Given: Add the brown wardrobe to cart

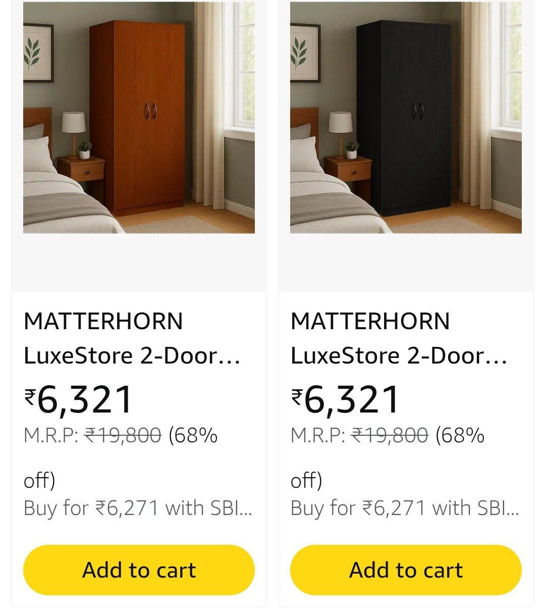Looking at the screenshot, I should pos(139,570).
